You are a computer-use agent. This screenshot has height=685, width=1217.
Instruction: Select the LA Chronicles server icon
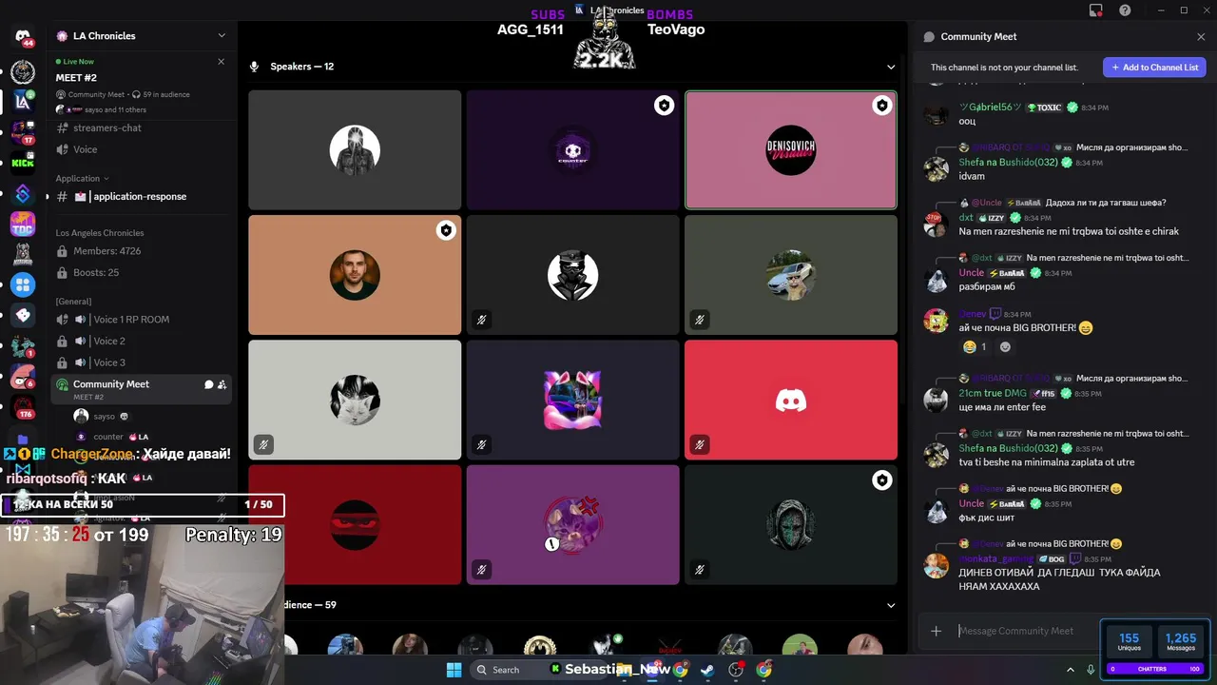pyautogui.click(x=23, y=101)
